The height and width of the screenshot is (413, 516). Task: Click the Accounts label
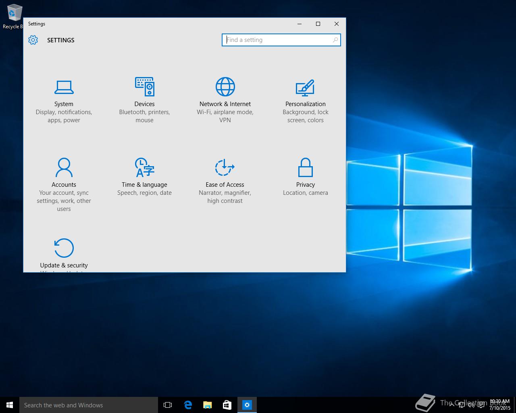(64, 185)
